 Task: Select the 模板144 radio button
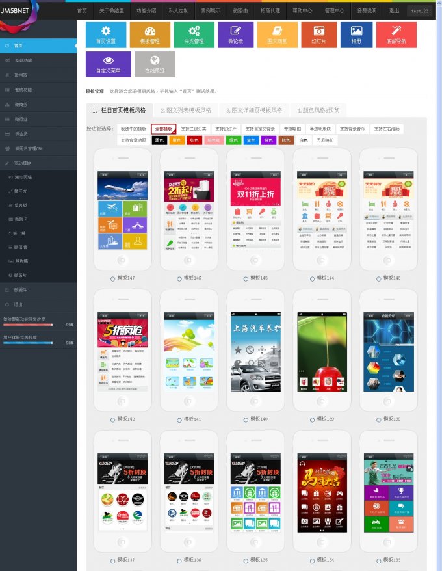click(313, 279)
